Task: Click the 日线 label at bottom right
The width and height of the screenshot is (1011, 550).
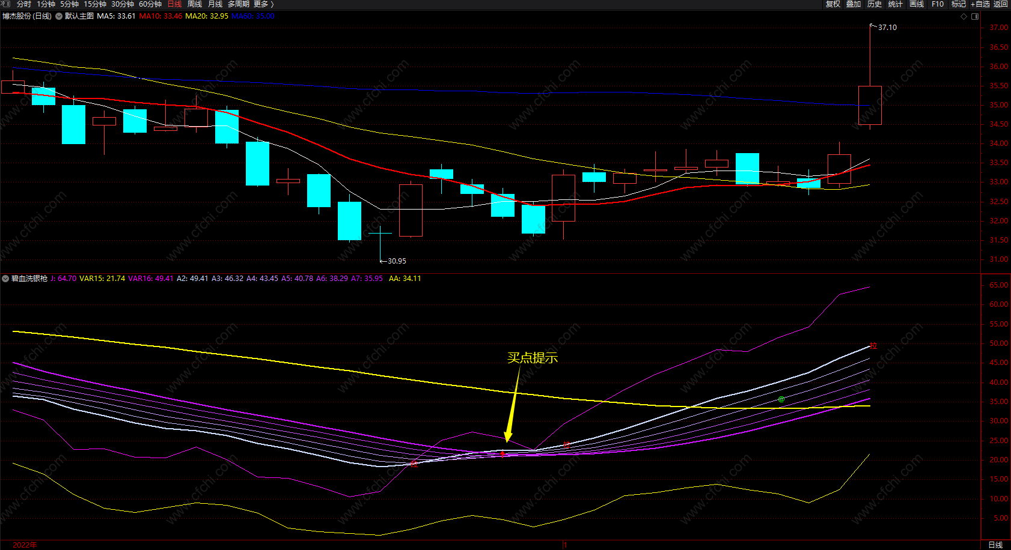Action: click(x=995, y=545)
